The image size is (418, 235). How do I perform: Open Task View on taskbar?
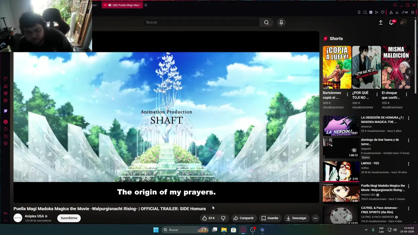[x=215, y=230]
